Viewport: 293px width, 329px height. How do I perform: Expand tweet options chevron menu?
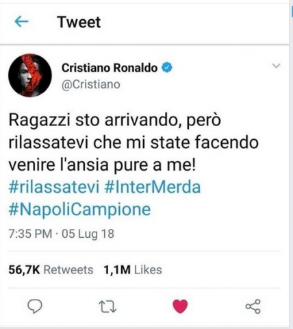coord(277,66)
